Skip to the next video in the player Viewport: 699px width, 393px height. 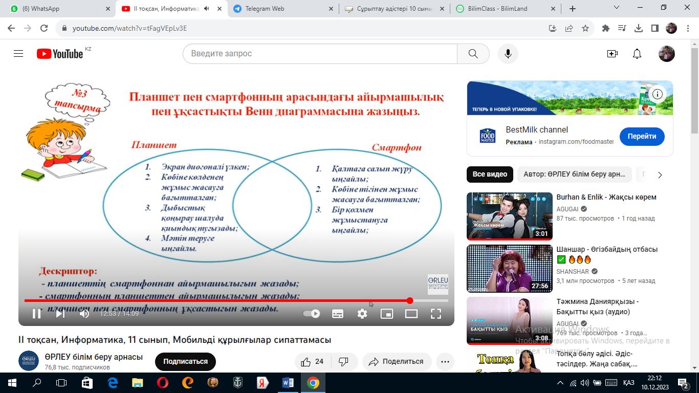tap(60, 314)
